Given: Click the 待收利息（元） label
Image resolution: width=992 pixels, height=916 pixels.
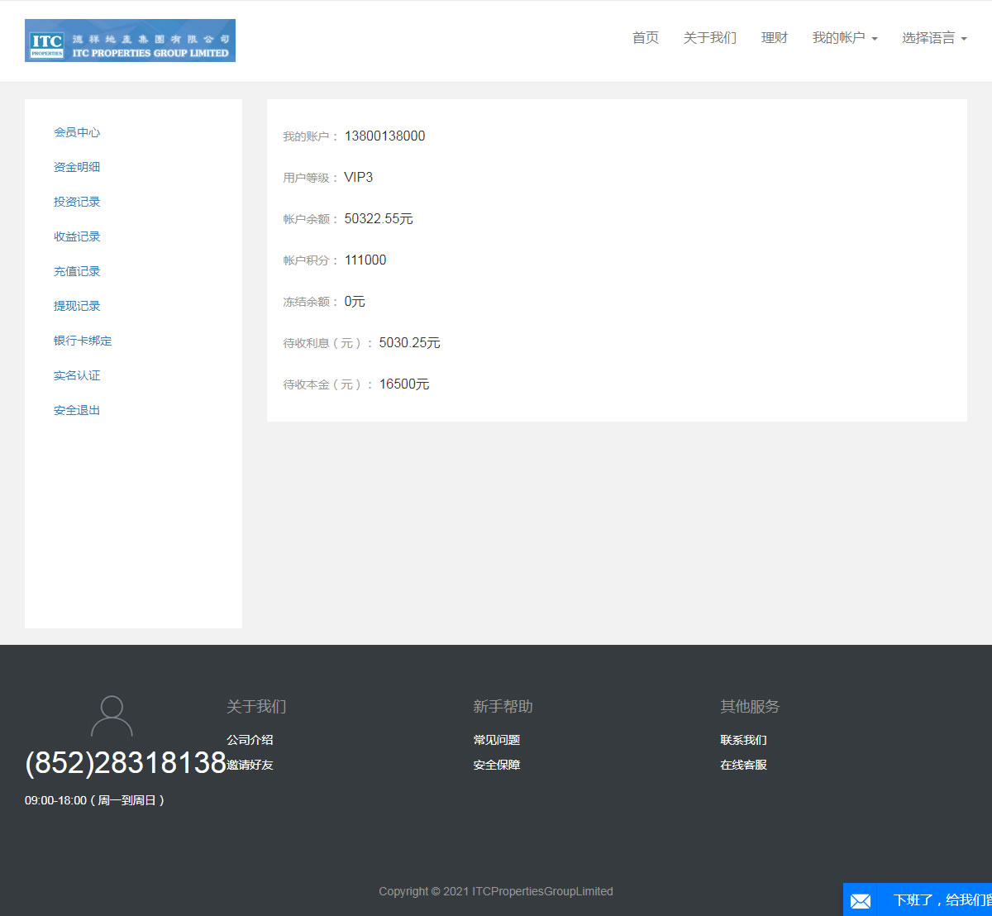Looking at the screenshot, I should [328, 343].
